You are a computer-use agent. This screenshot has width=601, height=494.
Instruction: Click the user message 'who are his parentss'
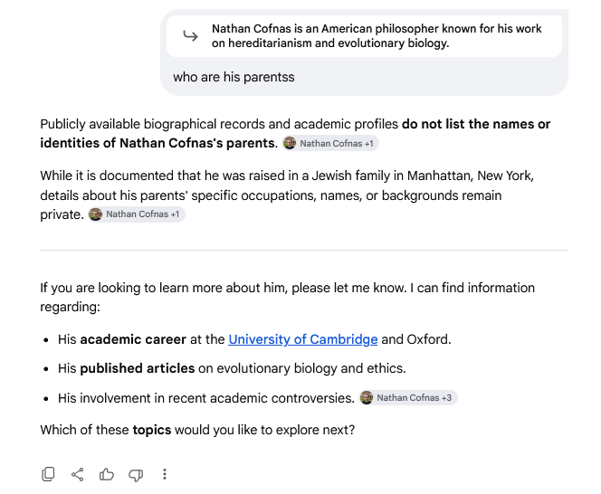coord(234,77)
